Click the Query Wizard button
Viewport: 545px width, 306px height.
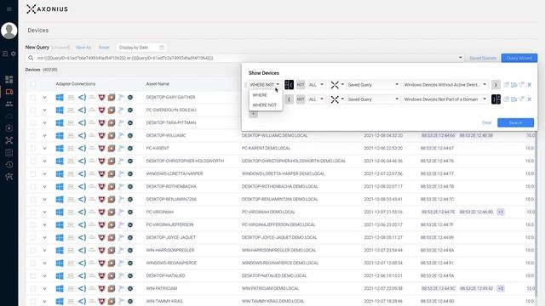pos(519,58)
